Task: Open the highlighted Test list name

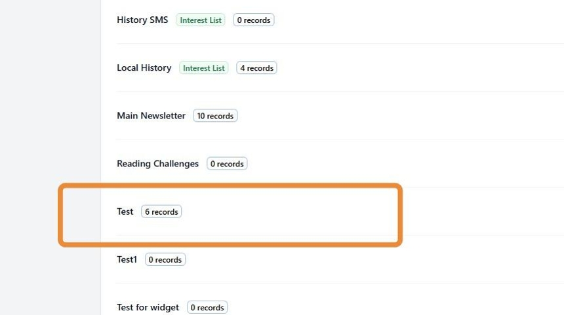Action: [x=125, y=212]
